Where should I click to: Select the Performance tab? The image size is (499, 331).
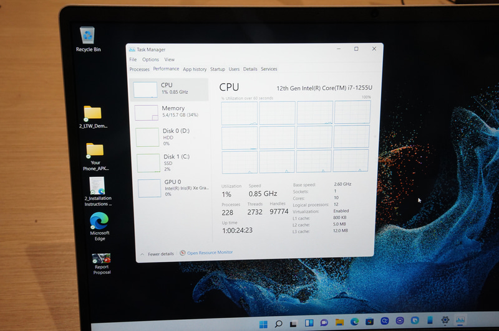pyautogui.click(x=166, y=69)
